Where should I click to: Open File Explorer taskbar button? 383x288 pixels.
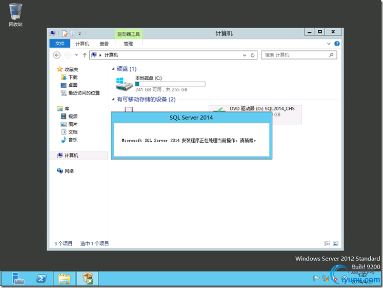(x=64, y=279)
